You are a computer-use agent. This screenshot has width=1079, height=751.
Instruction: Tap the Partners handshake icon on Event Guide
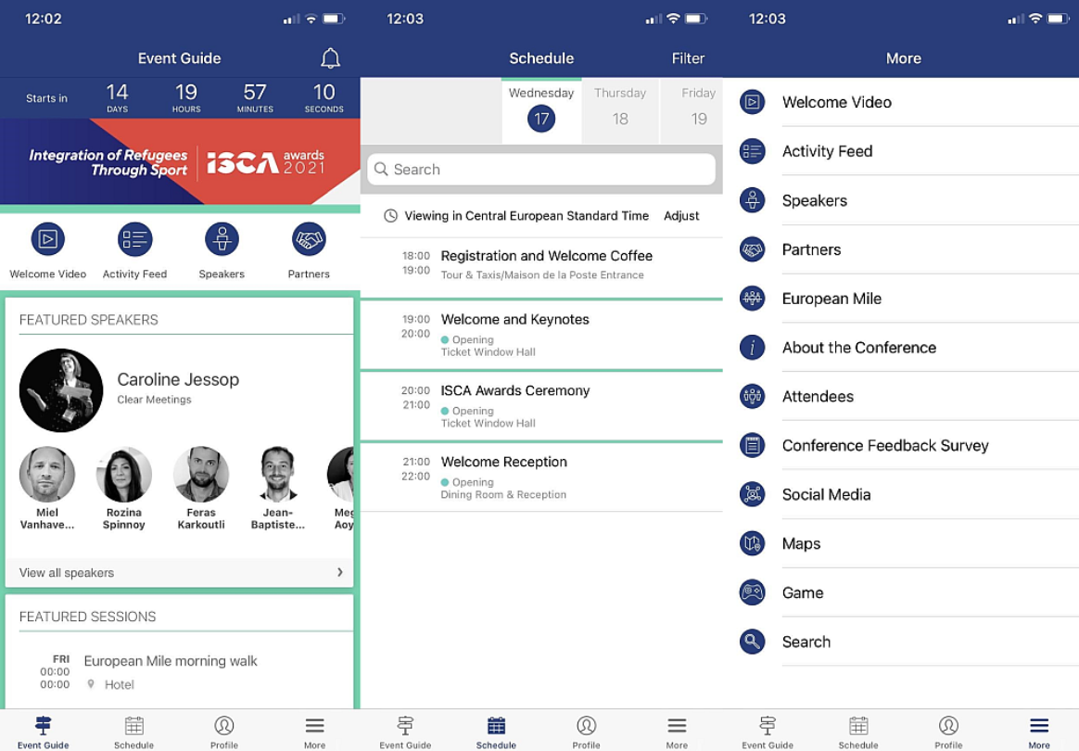309,239
